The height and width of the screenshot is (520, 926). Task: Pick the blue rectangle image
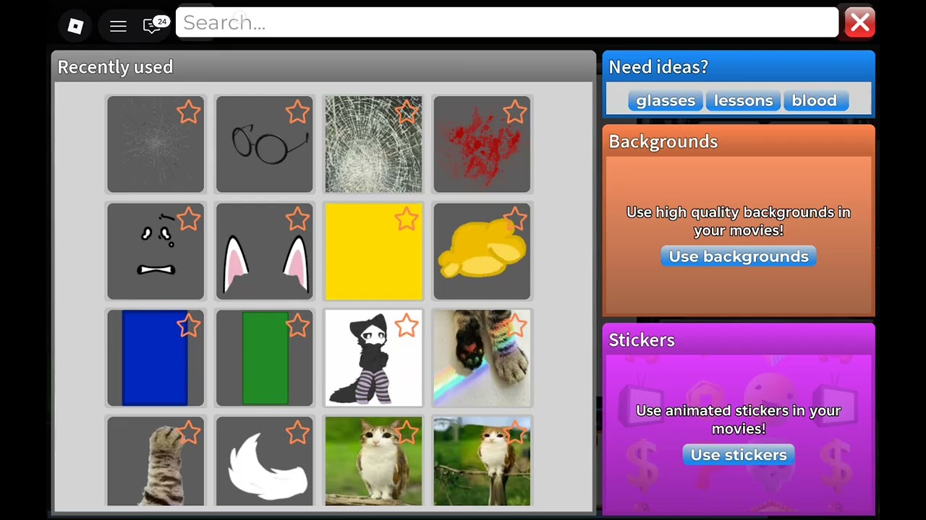point(156,358)
